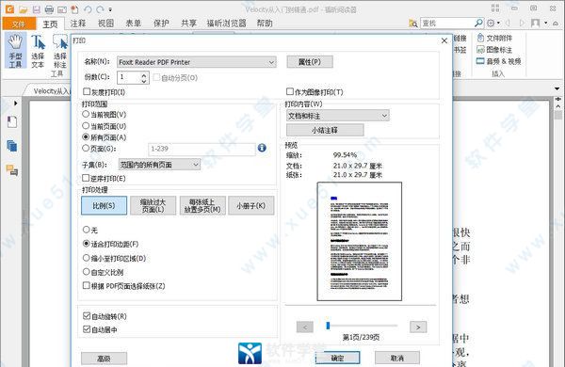Toggle the 自动居中 (auto center) checkbox
This screenshot has height=367, width=565.
[x=87, y=329]
